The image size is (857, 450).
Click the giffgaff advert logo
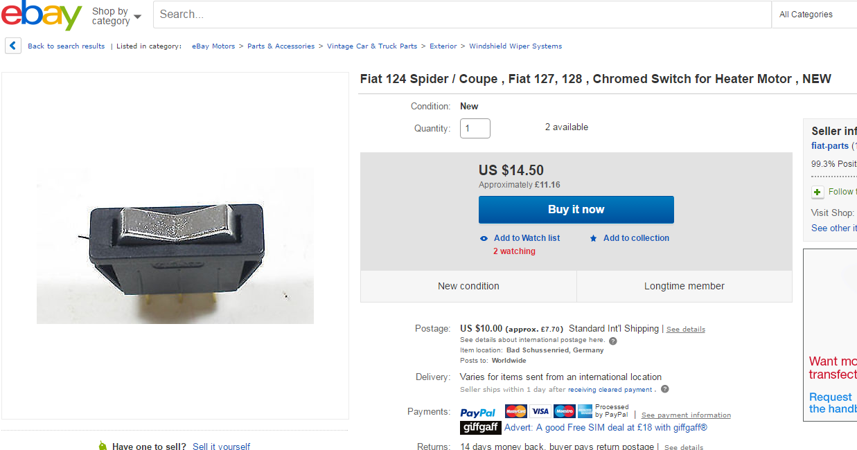point(481,428)
